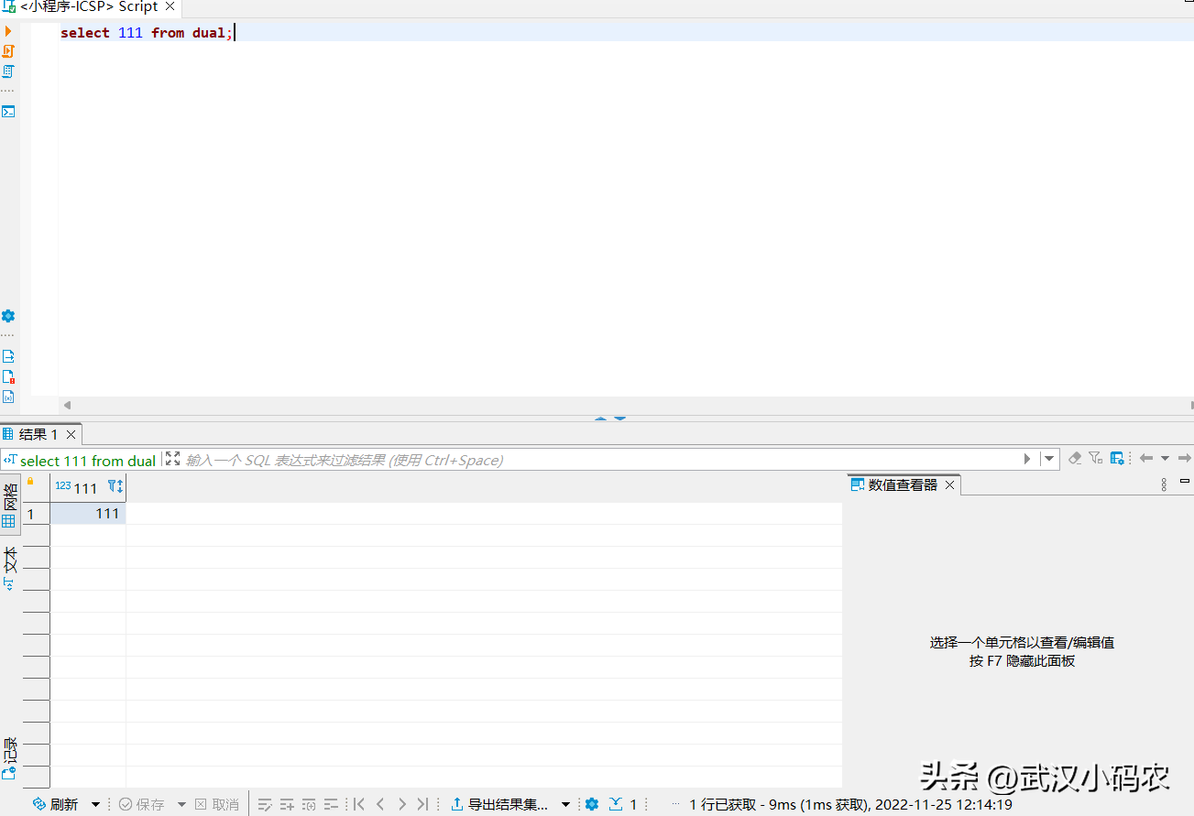The height and width of the screenshot is (816, 1194).
Task: Open the dropdown arrow next to 刷新
Action: coord(95,804)
